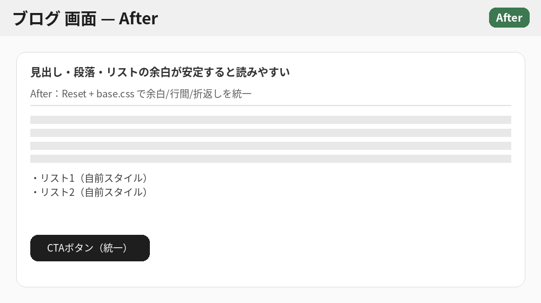Select the リスト2（自前スタイル） list item
541x303 pixels.
coord(94,192)
